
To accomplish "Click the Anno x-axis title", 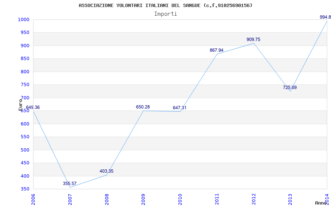I will tap(321, 203).
